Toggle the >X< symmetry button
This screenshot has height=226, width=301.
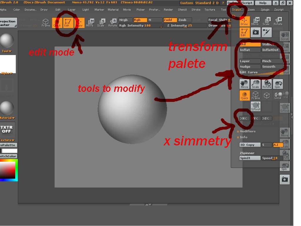244,118
